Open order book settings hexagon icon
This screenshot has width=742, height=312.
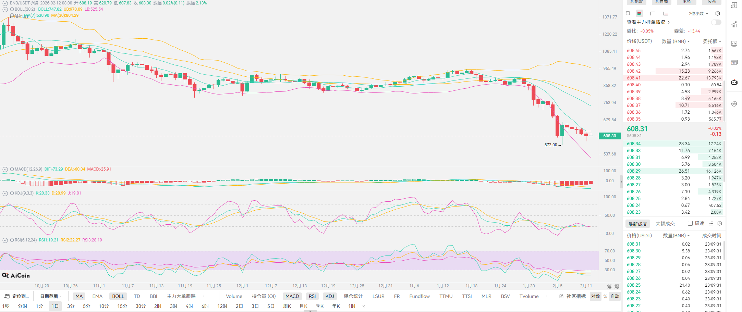pyautogui.click(x=718, y=14)
